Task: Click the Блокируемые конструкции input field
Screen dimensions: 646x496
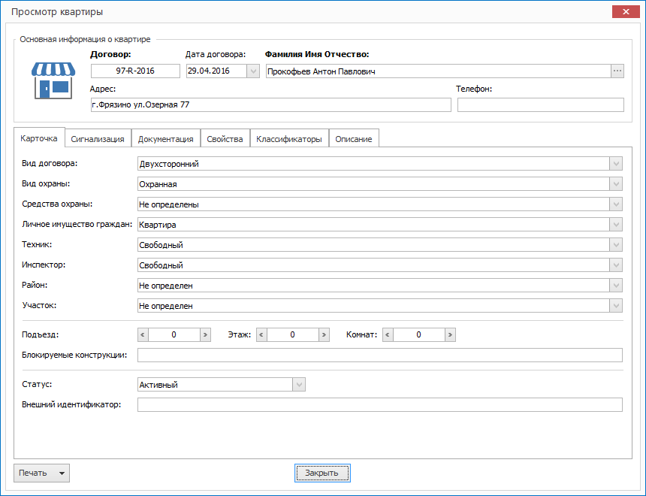Action: point(380,355)
